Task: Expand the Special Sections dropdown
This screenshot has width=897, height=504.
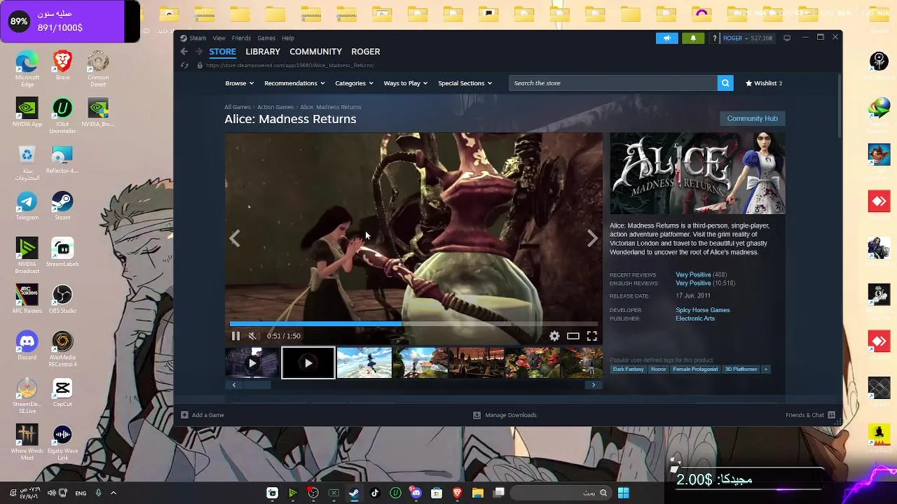Action: click(x=465, y=83)
